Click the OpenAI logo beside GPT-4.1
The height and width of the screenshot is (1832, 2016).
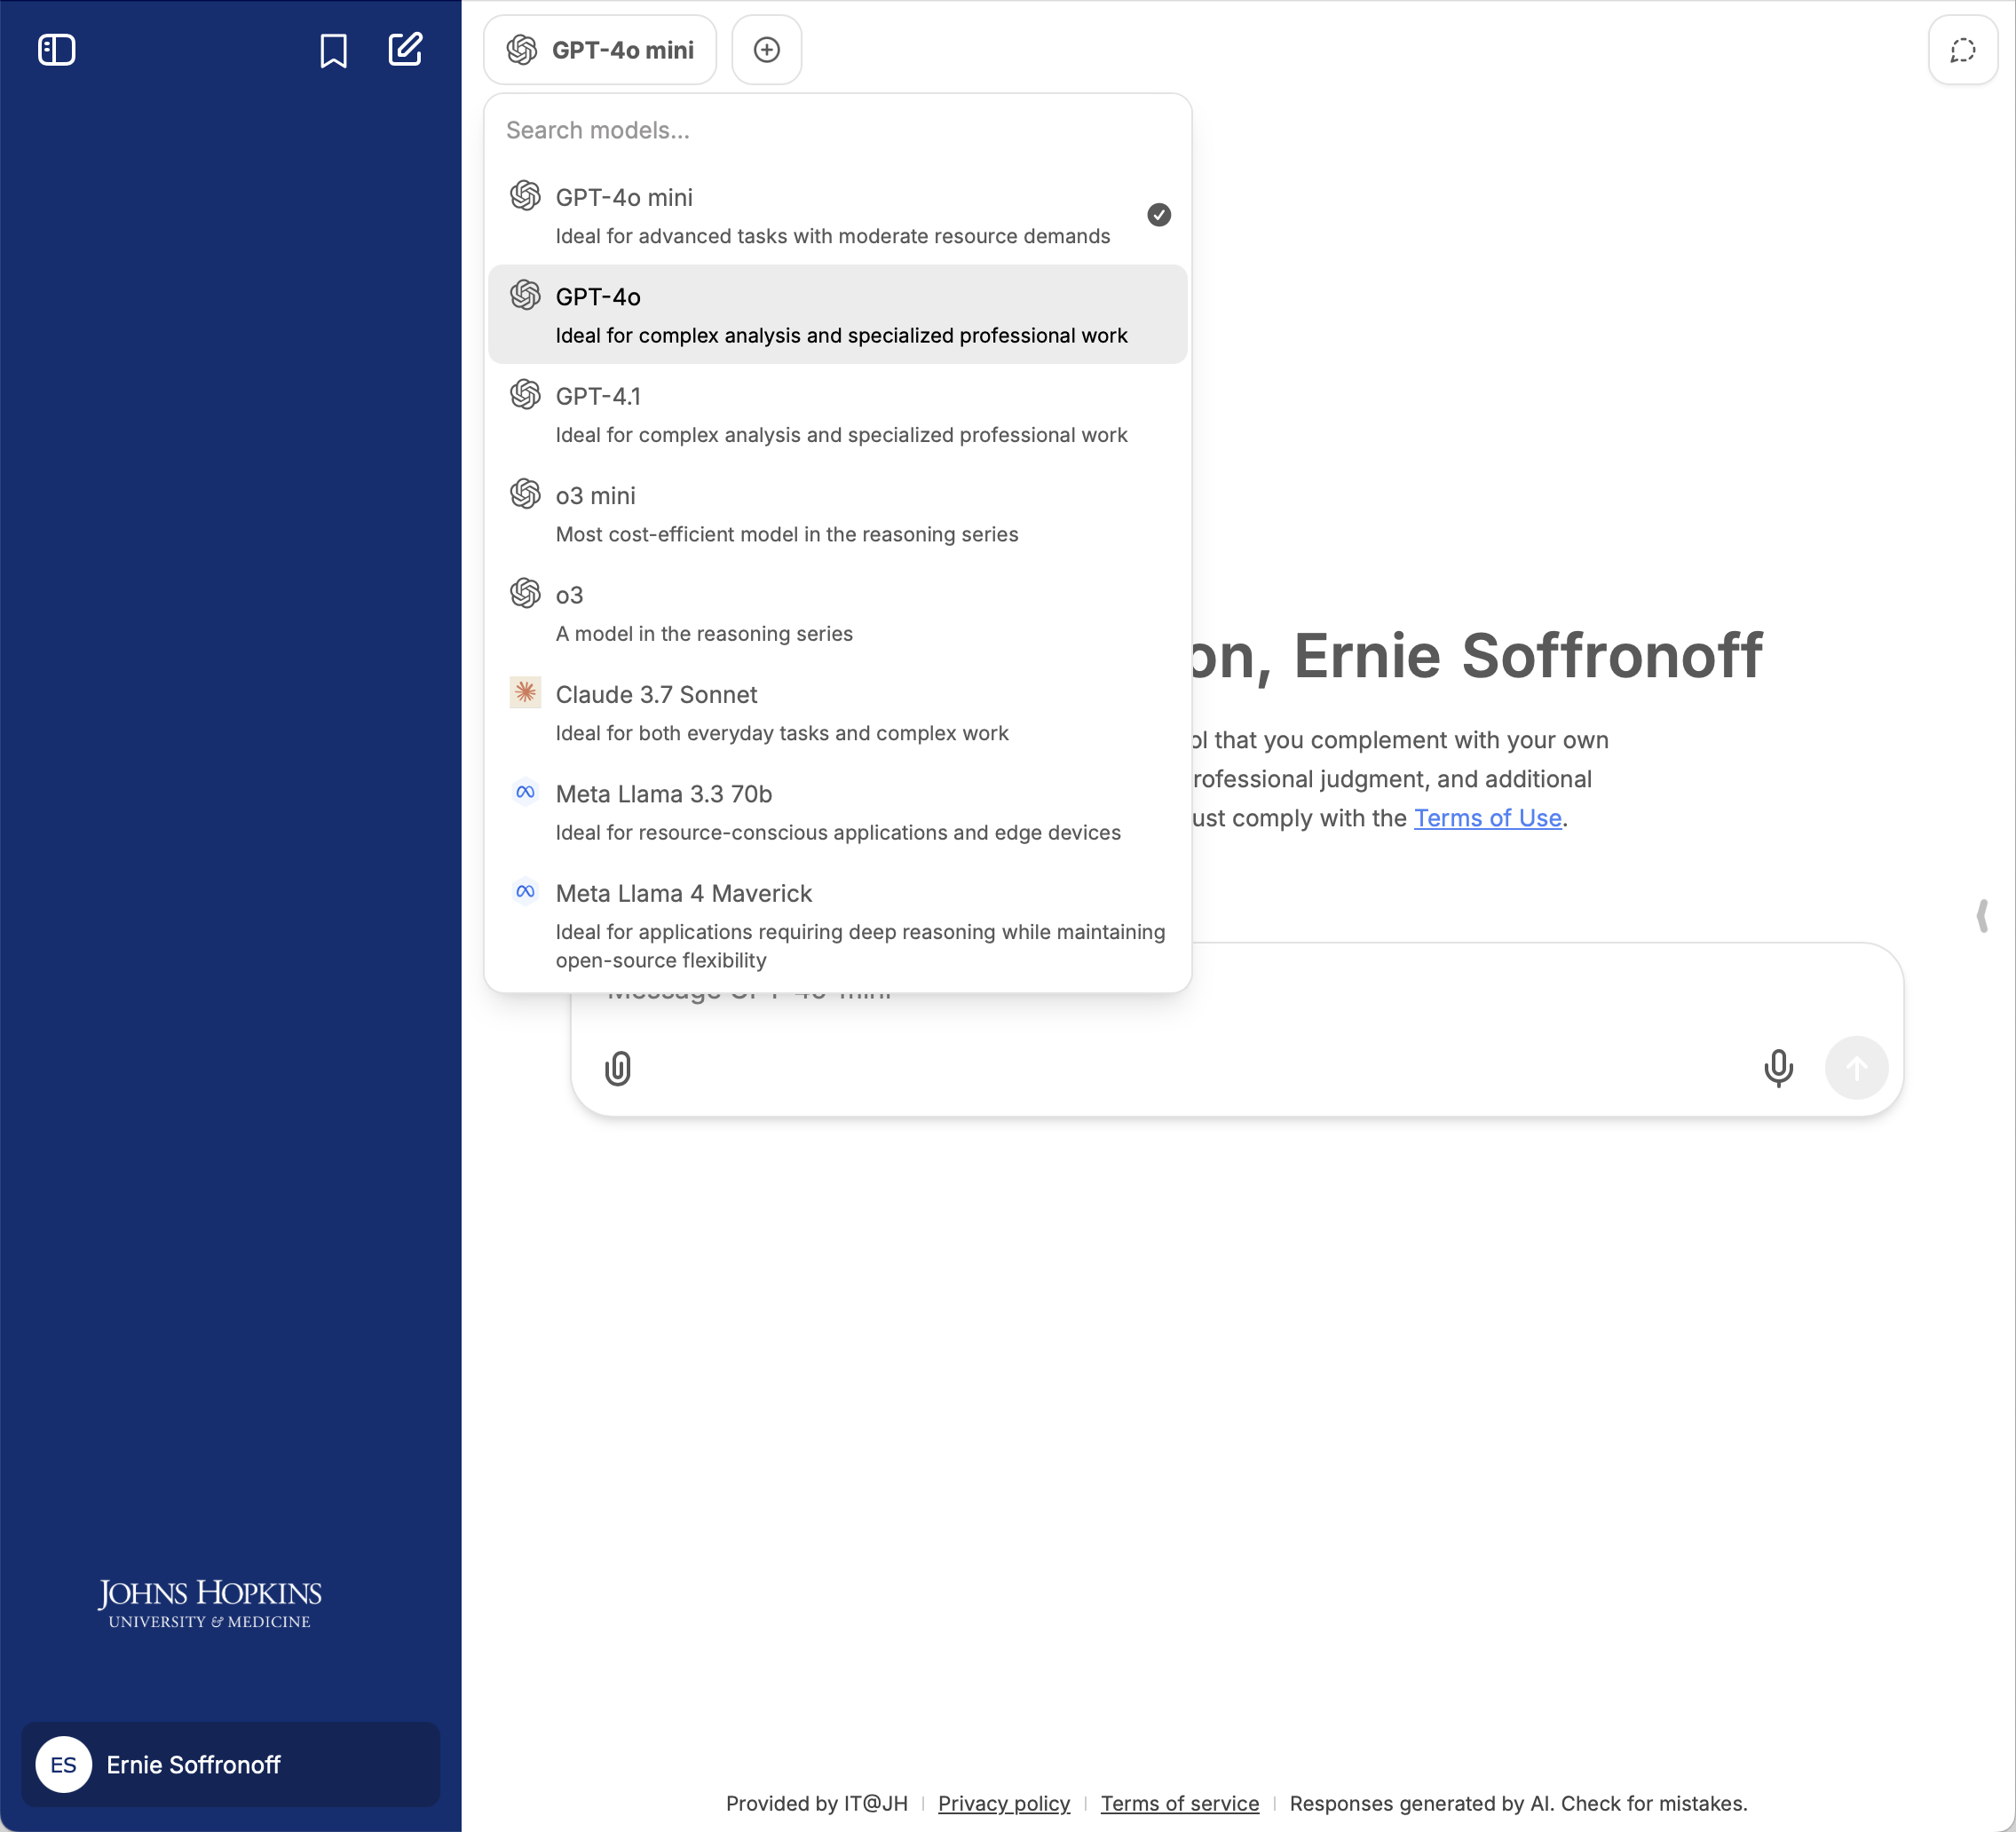pos(525,394)
